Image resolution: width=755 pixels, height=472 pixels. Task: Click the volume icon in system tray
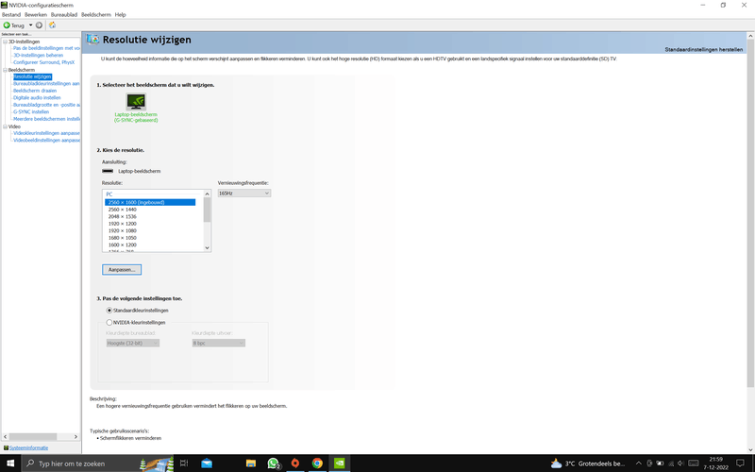(680, 464)
